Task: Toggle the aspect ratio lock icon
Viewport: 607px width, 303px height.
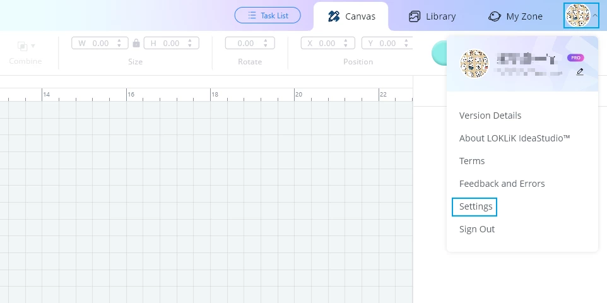Action: coord(136,43)
